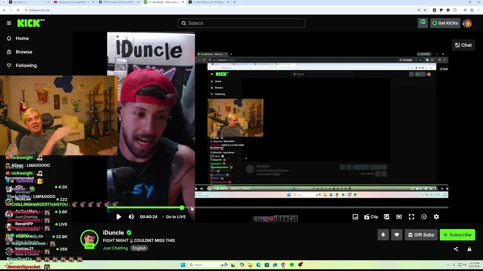483x271 pixels.
Task: Click the Gift Subs button
Action: [x=421, y=235]
